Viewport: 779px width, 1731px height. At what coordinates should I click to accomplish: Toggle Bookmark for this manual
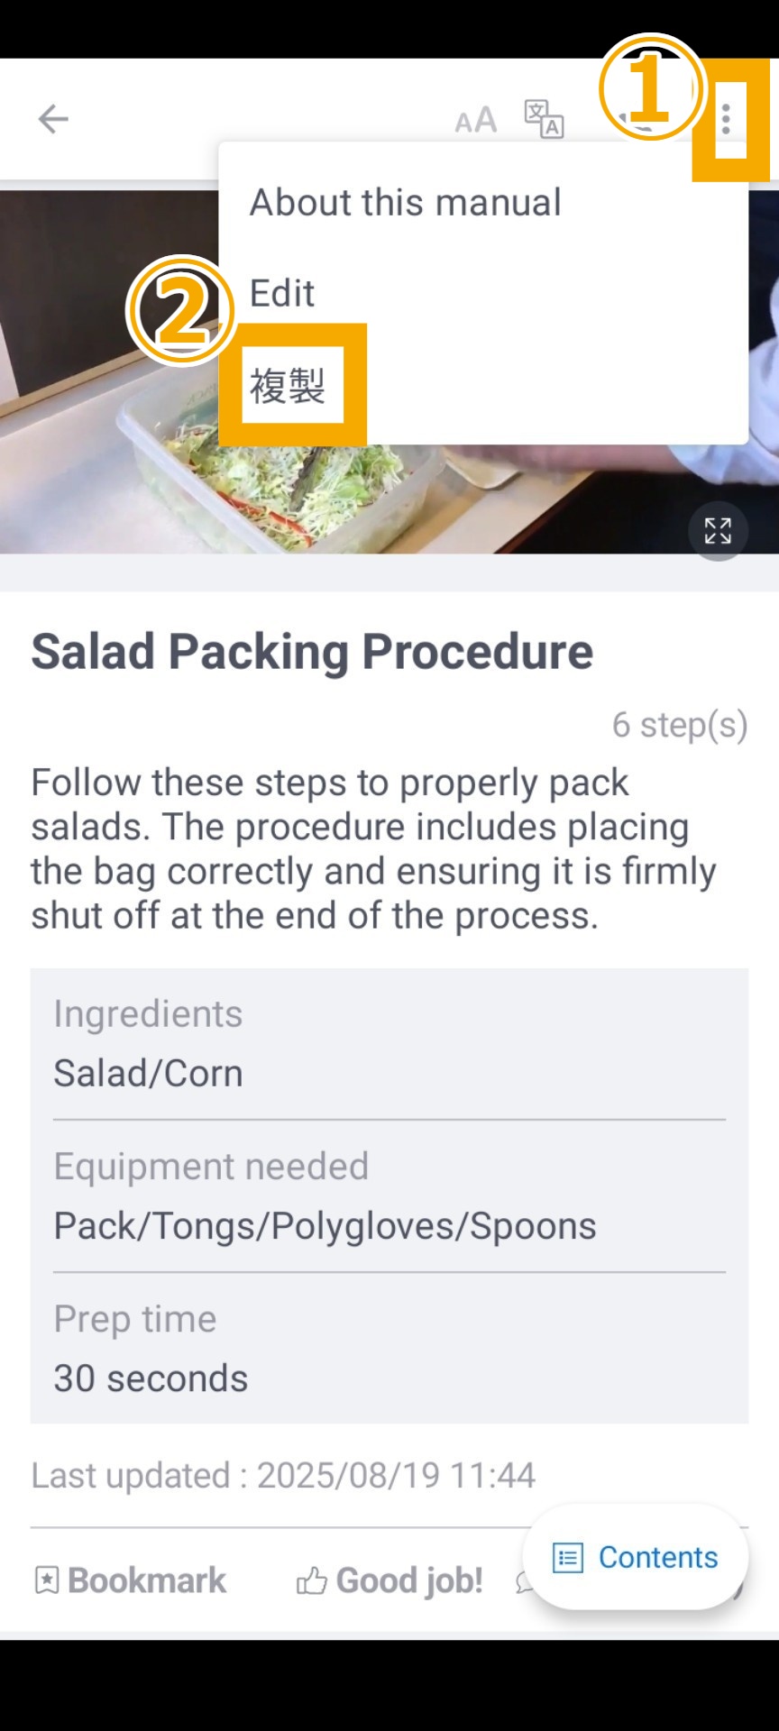pos(130,1580)
